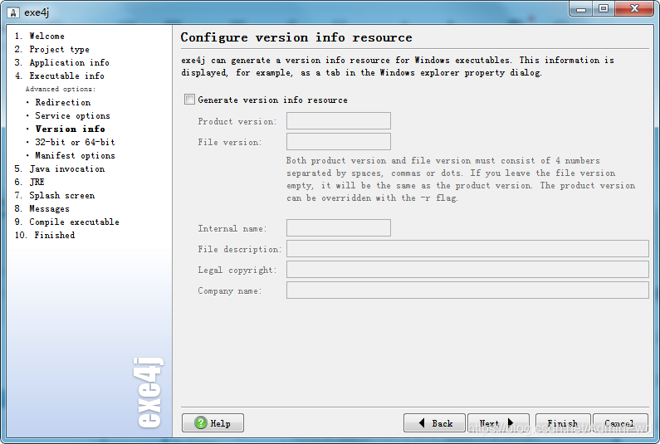Go to step 8 Messages

tap(42, 209)
